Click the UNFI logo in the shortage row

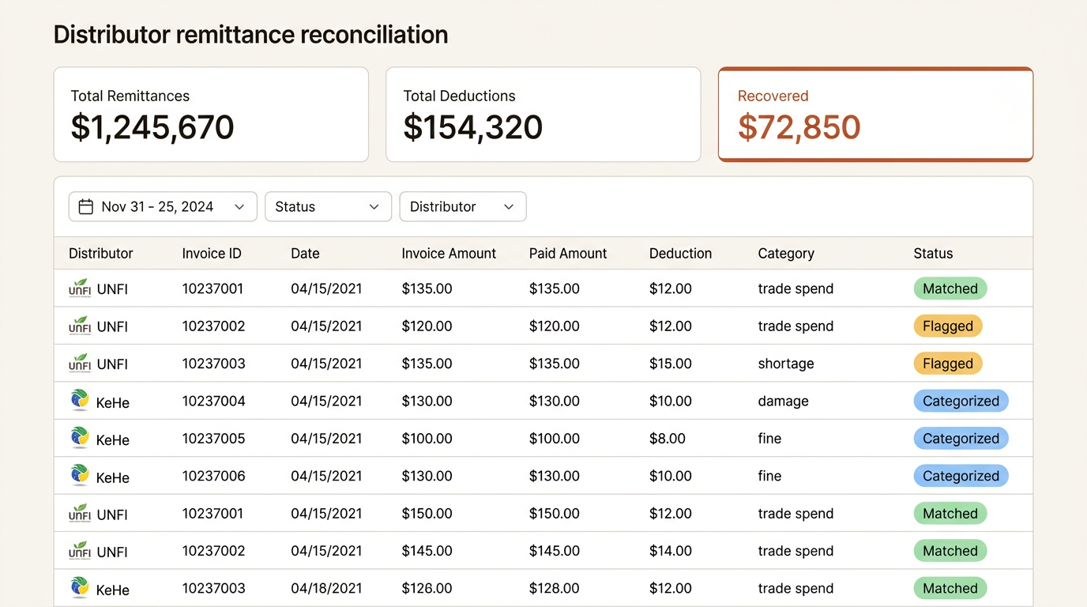(x=80, y=364)
